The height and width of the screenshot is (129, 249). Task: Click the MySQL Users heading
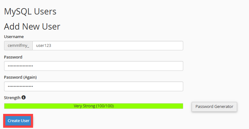coord(30,12)
